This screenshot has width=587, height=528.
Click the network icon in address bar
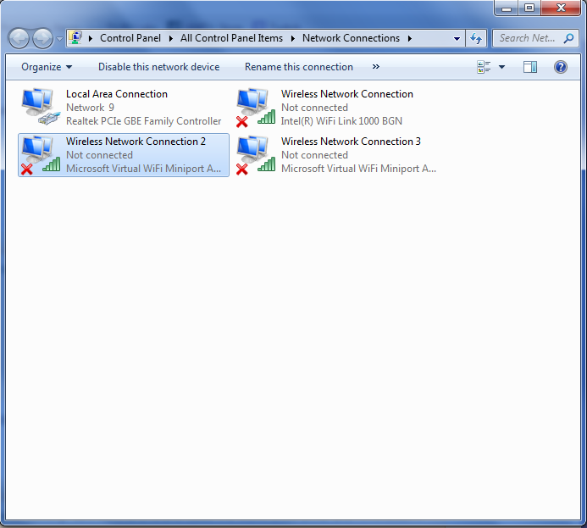pyautogui.click(x=76, y=38)
